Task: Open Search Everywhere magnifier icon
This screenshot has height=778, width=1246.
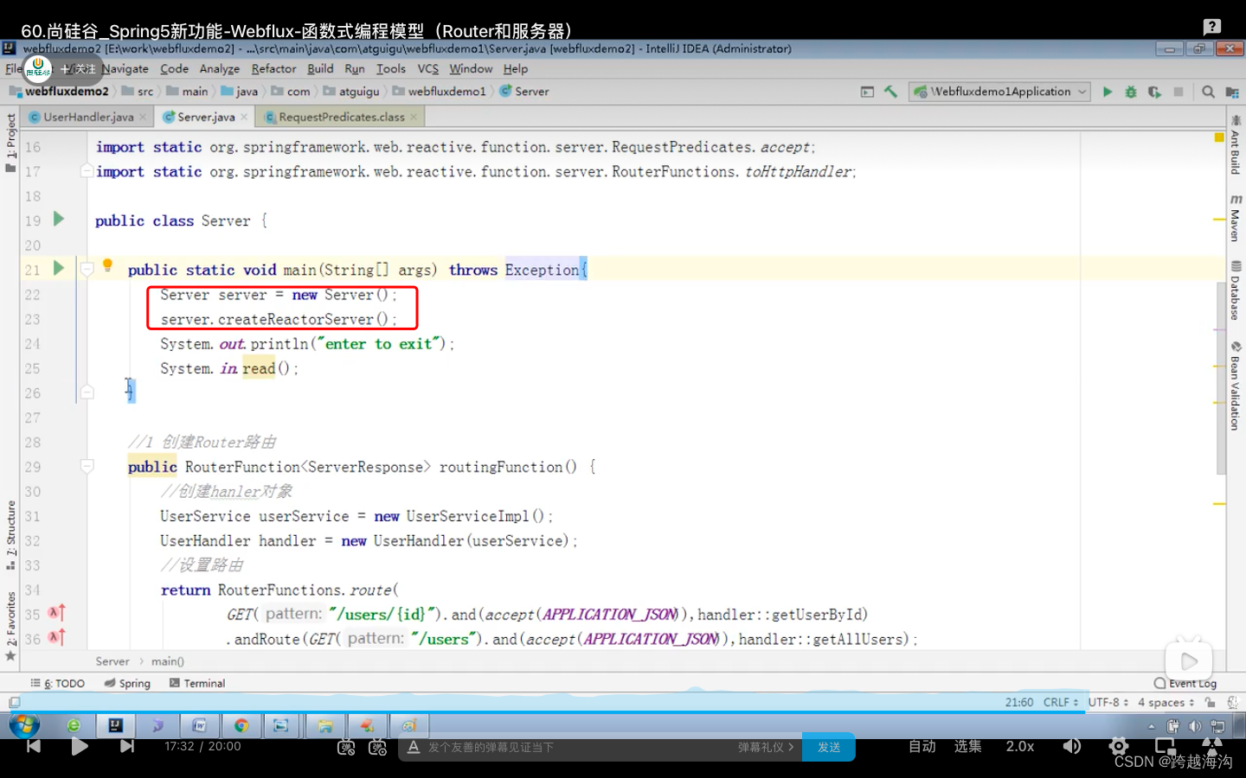Action: point(1208,92)
